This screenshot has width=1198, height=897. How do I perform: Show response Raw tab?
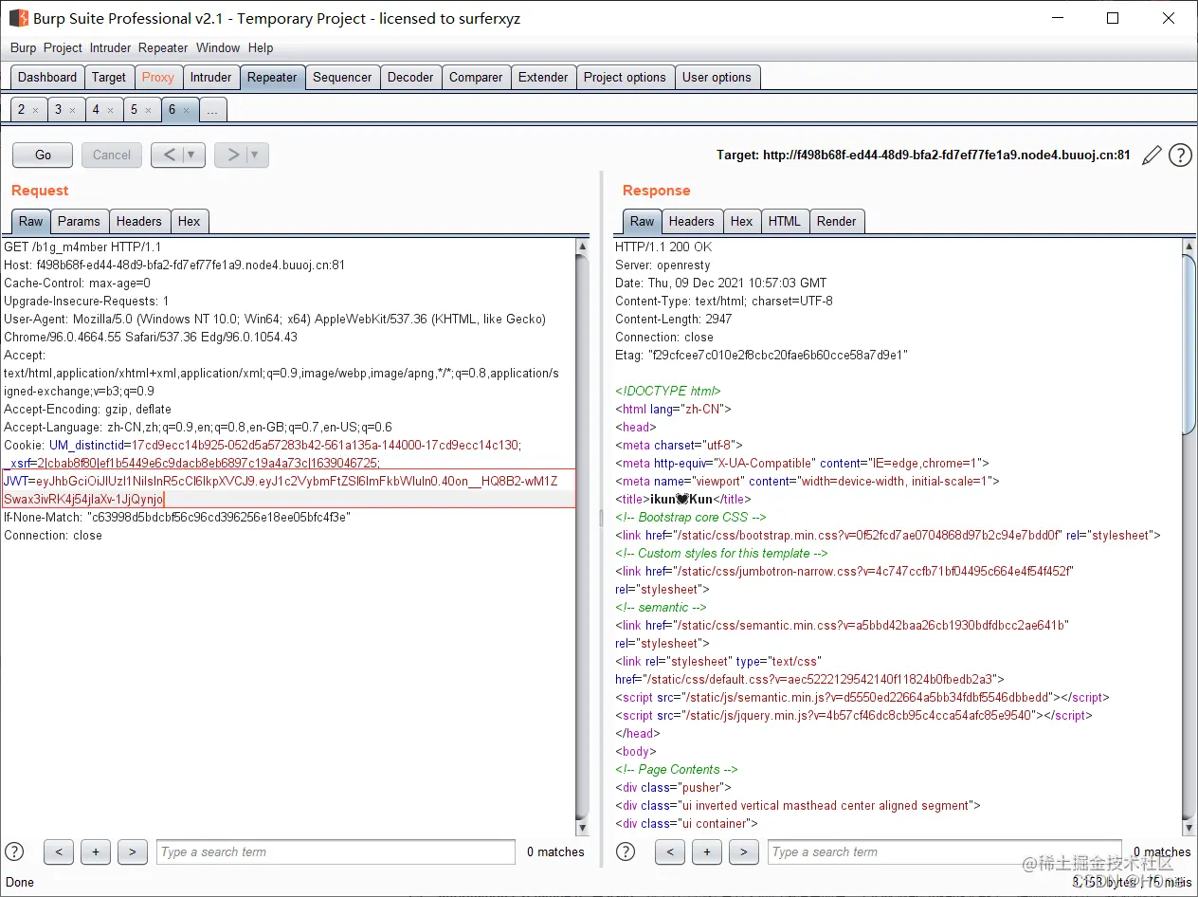tap(643, 221)
